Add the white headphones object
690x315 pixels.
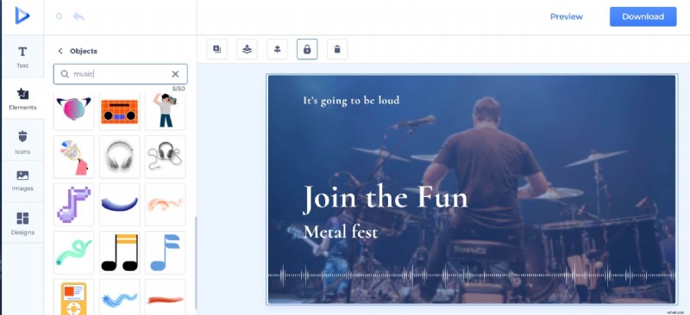(x=119, y=157)
